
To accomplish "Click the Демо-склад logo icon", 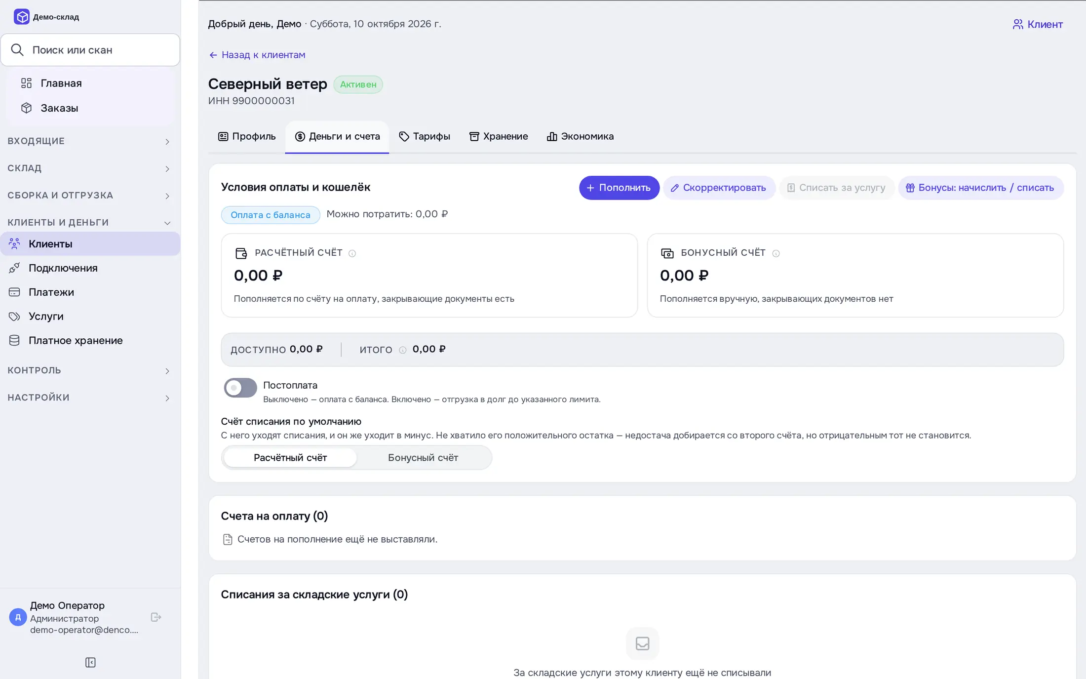I will [x=21, y=17].
